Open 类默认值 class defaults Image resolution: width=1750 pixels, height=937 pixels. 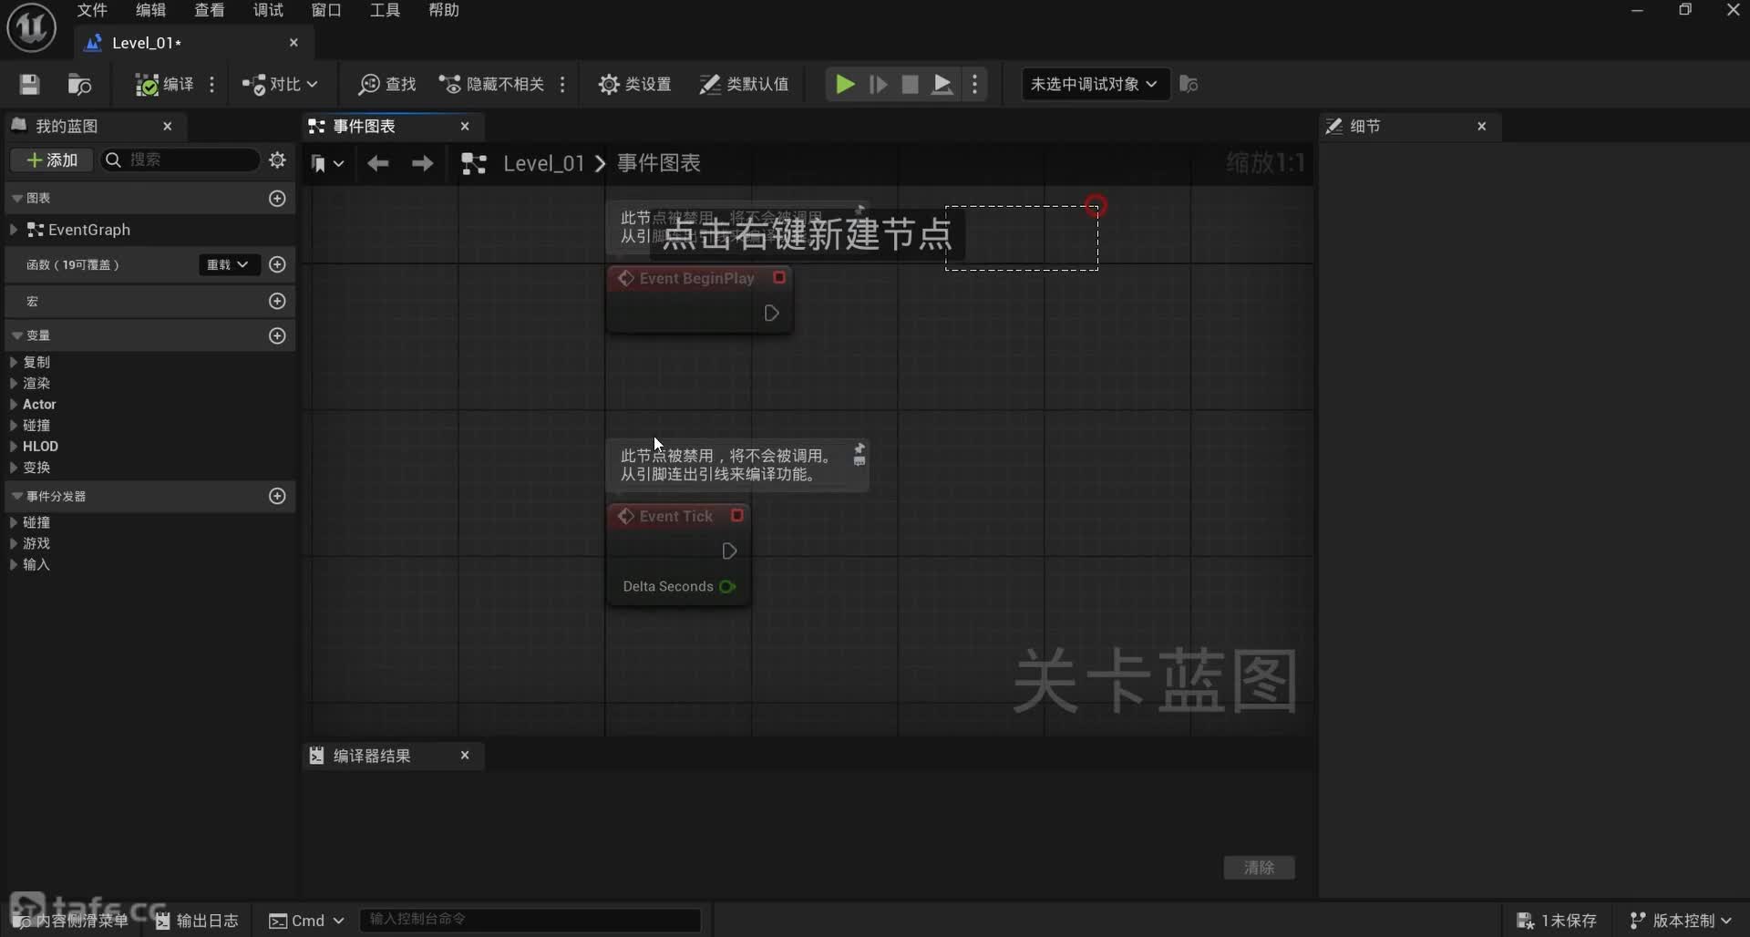[744, 85]
